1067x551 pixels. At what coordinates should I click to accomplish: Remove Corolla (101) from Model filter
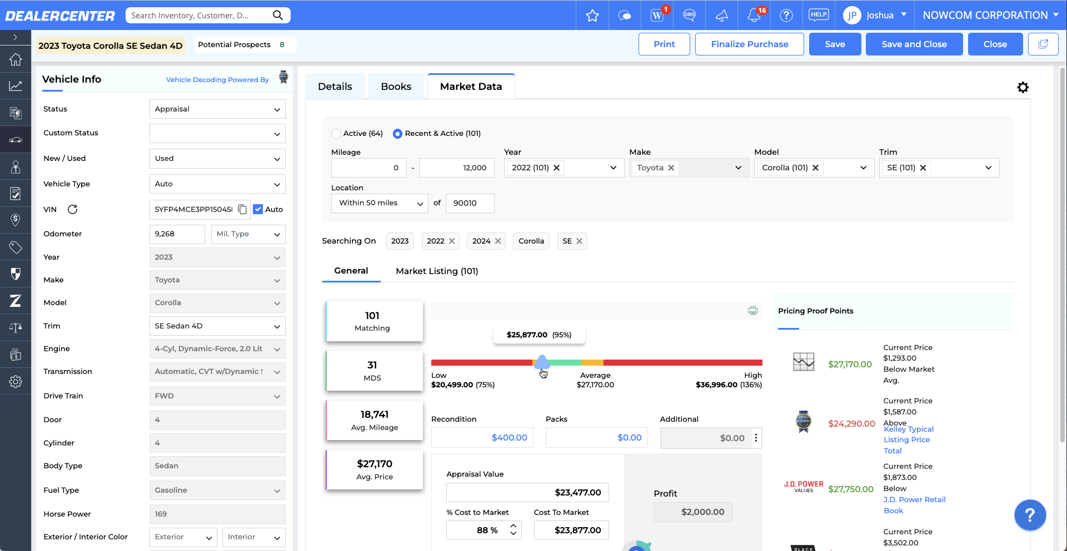[815, 168]
